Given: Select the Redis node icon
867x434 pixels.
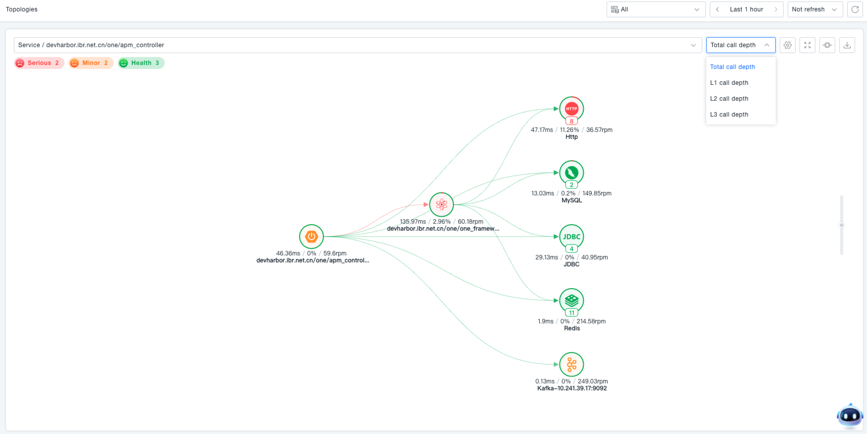Looking at the screenshot, I should pyautogui.click(x=571, y=300).
